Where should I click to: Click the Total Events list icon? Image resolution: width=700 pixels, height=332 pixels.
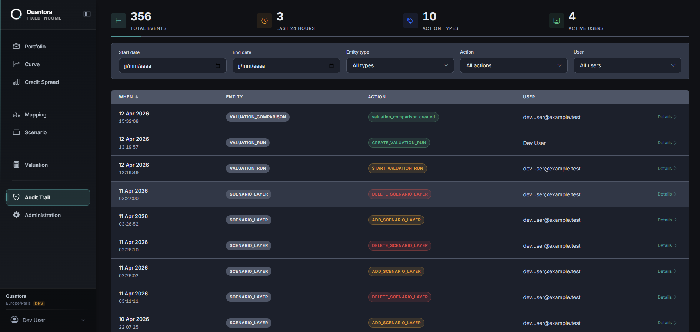click(119, 21)
